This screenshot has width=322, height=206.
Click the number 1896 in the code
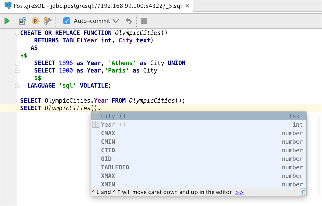66,63
